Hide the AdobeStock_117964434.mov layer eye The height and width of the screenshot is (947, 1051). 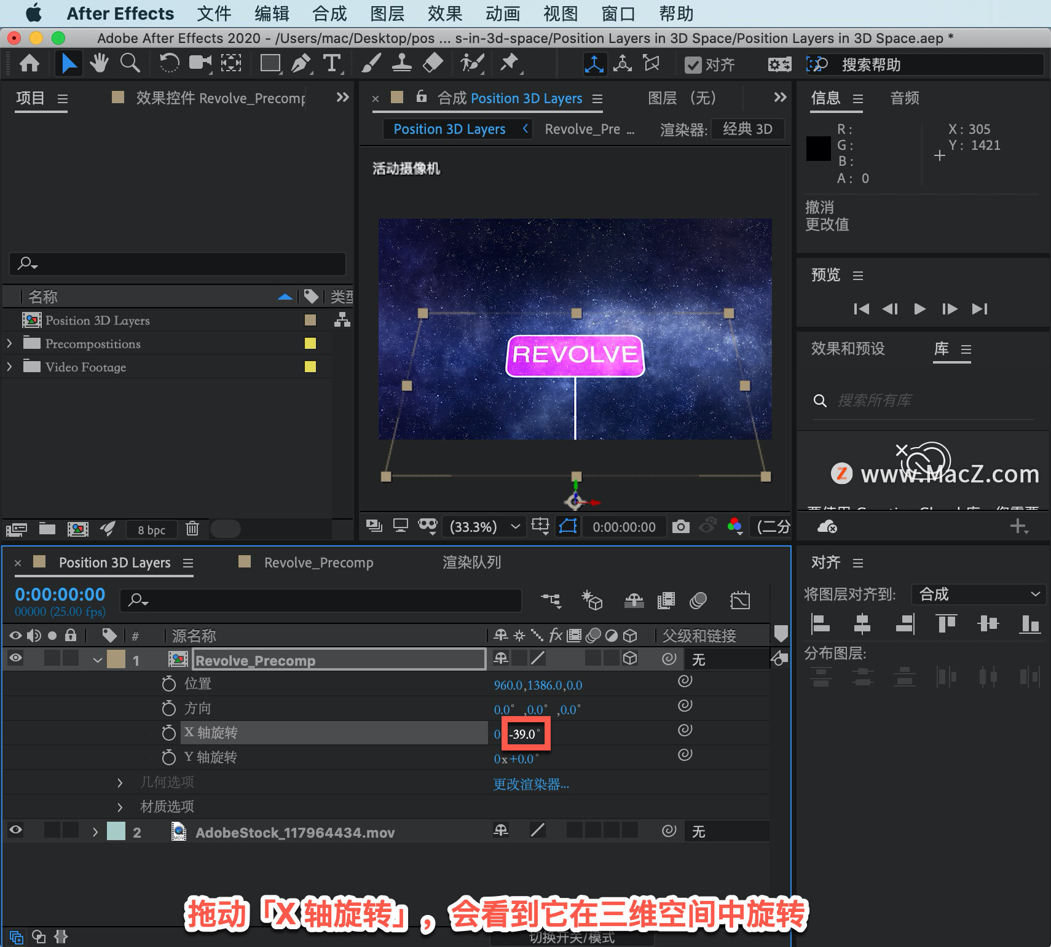16,830
